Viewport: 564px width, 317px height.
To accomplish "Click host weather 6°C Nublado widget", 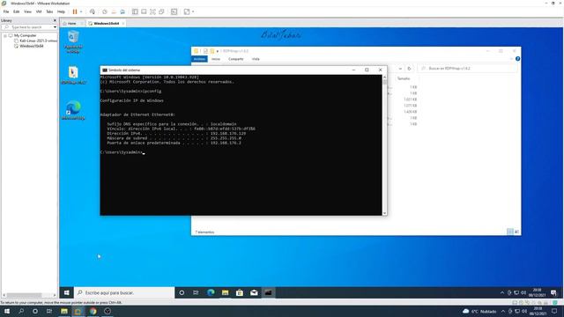I will tap(479, 311).
